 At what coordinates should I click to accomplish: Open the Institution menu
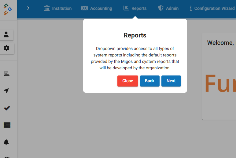(x=58, y=8)
